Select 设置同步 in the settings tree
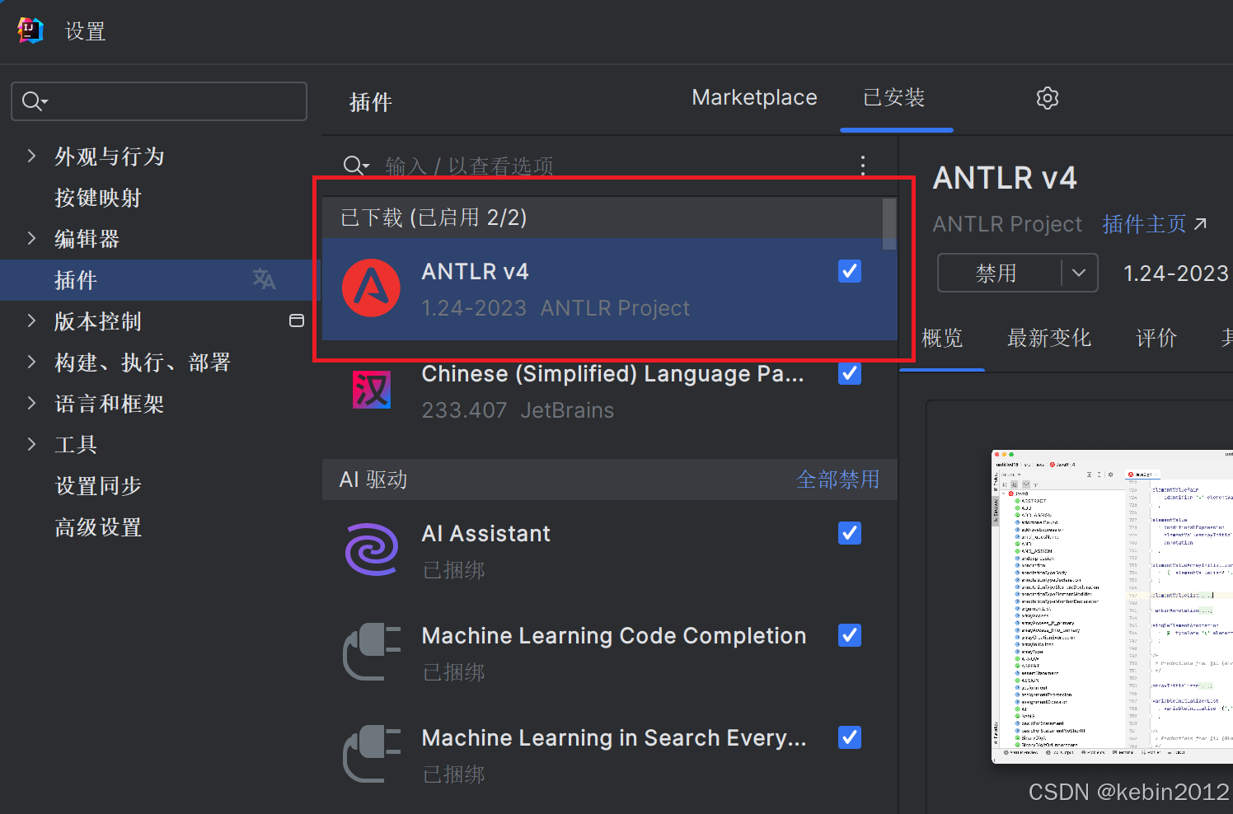Image resolution: width=1233 pixels, height=814 pixels. 98,486
